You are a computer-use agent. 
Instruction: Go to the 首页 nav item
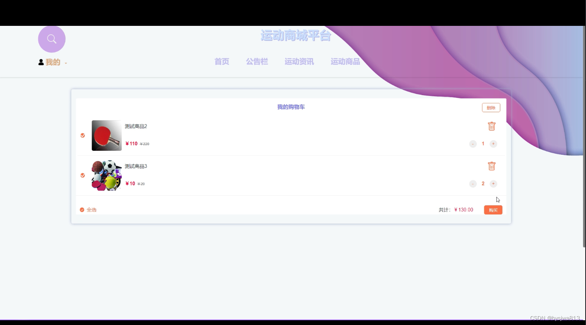pos(222,62)
